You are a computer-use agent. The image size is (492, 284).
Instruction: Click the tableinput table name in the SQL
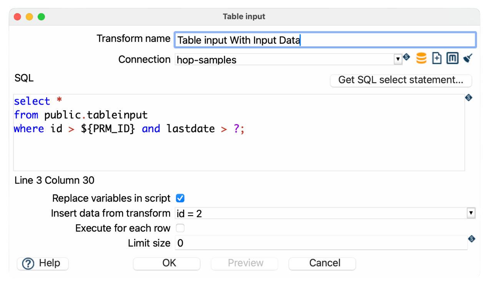click(117, 115)
